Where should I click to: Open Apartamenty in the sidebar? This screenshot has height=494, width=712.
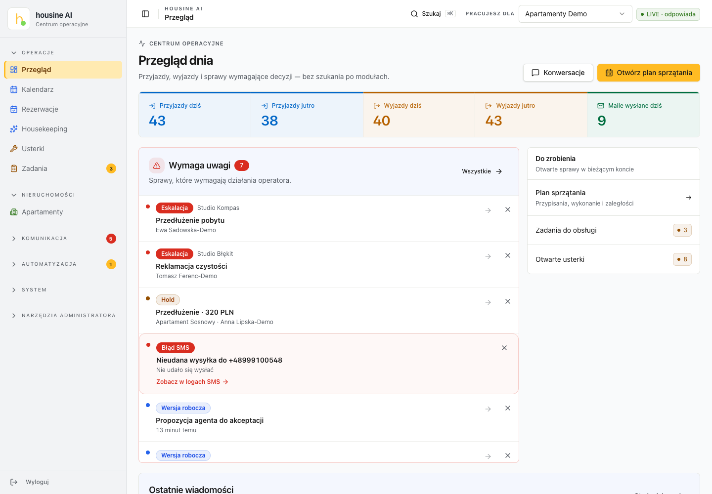pos(63,212)
